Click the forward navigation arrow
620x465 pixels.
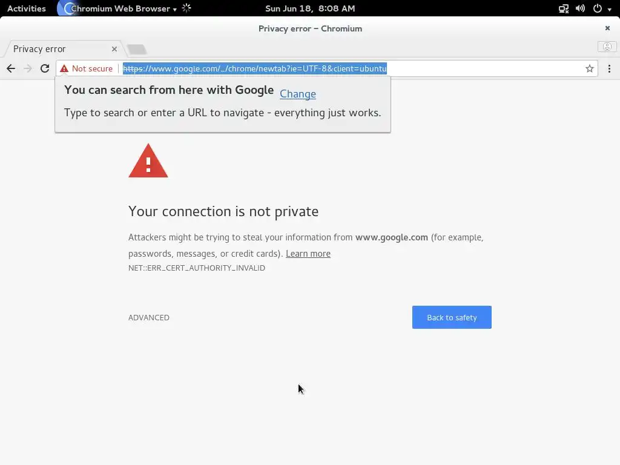(28, 68)
